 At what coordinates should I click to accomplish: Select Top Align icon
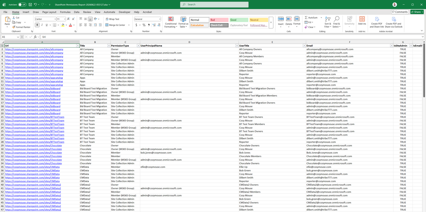(x=81, y=19)
